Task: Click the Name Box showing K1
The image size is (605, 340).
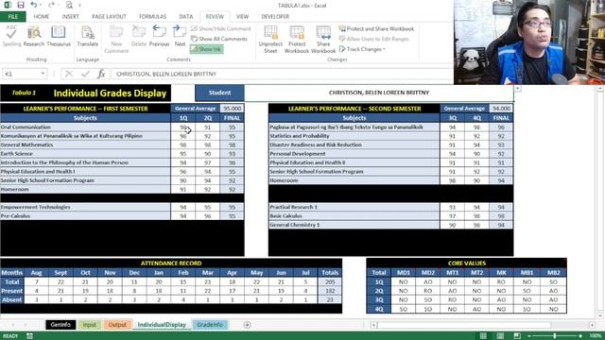Action: (x=21, y=74)
